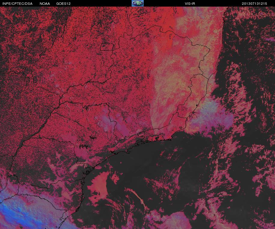Click the GOES12 satellite label
275x229 pixels.
63,4
